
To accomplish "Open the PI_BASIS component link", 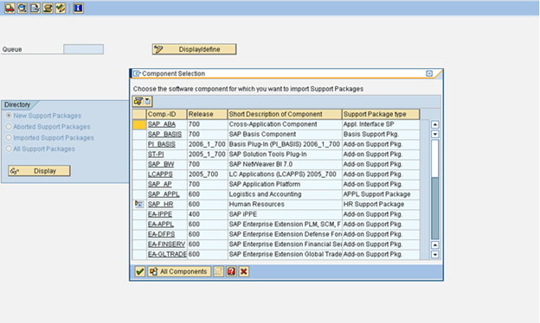I will pyautogui.click(x=162, y=144).
